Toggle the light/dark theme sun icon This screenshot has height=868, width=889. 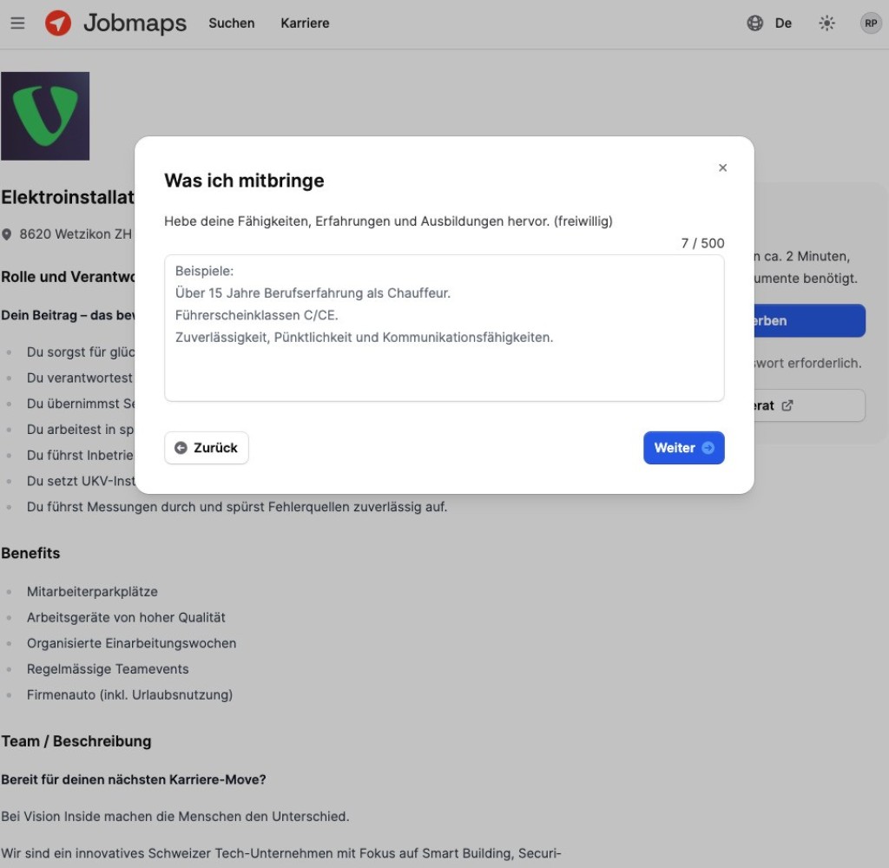(x=826, y=23)
